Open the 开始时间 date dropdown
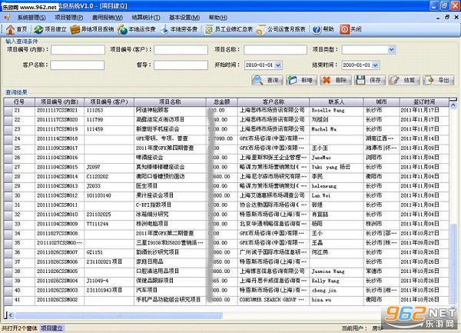 [x=278, y=65]
